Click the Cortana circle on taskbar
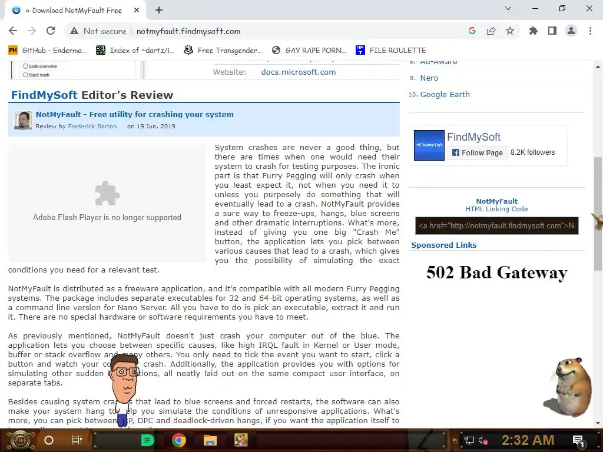Screen dimensions: 603x452 49,440
